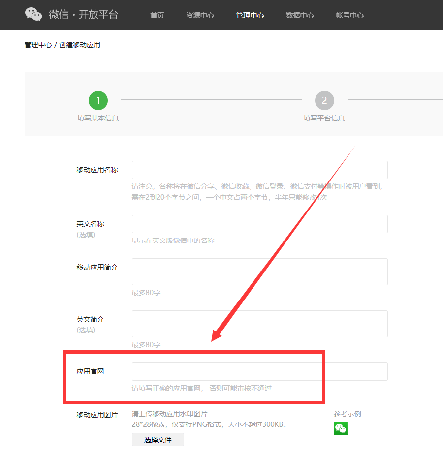443x452 pixels.
Task: Click the 移动应用简介 text area
Action: (259, 271)
